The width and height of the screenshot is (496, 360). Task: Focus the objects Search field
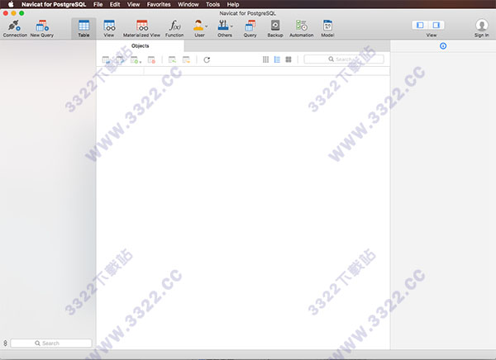[x=344, y=59]
